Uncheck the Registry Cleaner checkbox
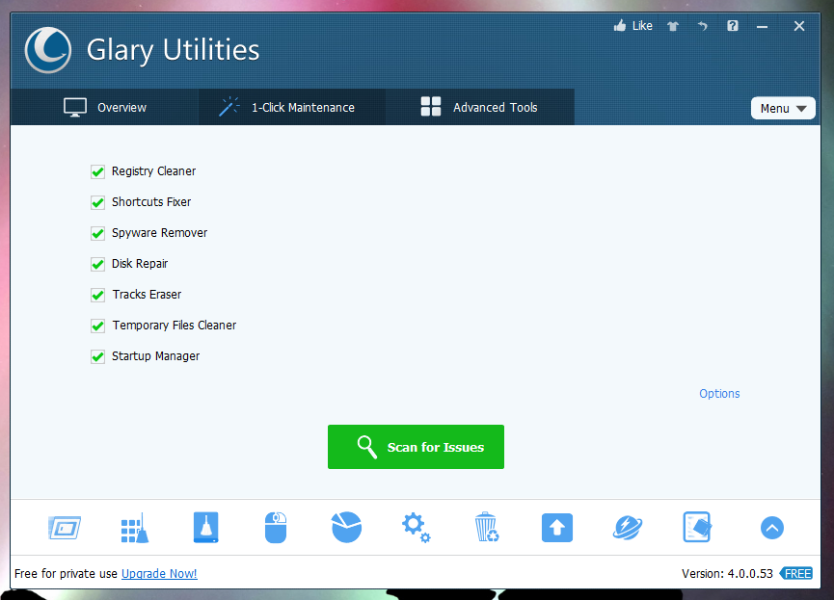This screenshot has width=834, height=600. [x=98, y=171]
